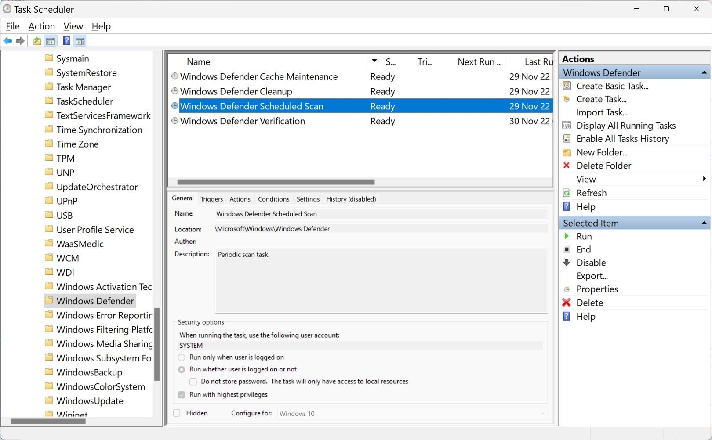Click the Up one level folder icon
The height and width of the screenshot is (440, 712).
(37, 41)
